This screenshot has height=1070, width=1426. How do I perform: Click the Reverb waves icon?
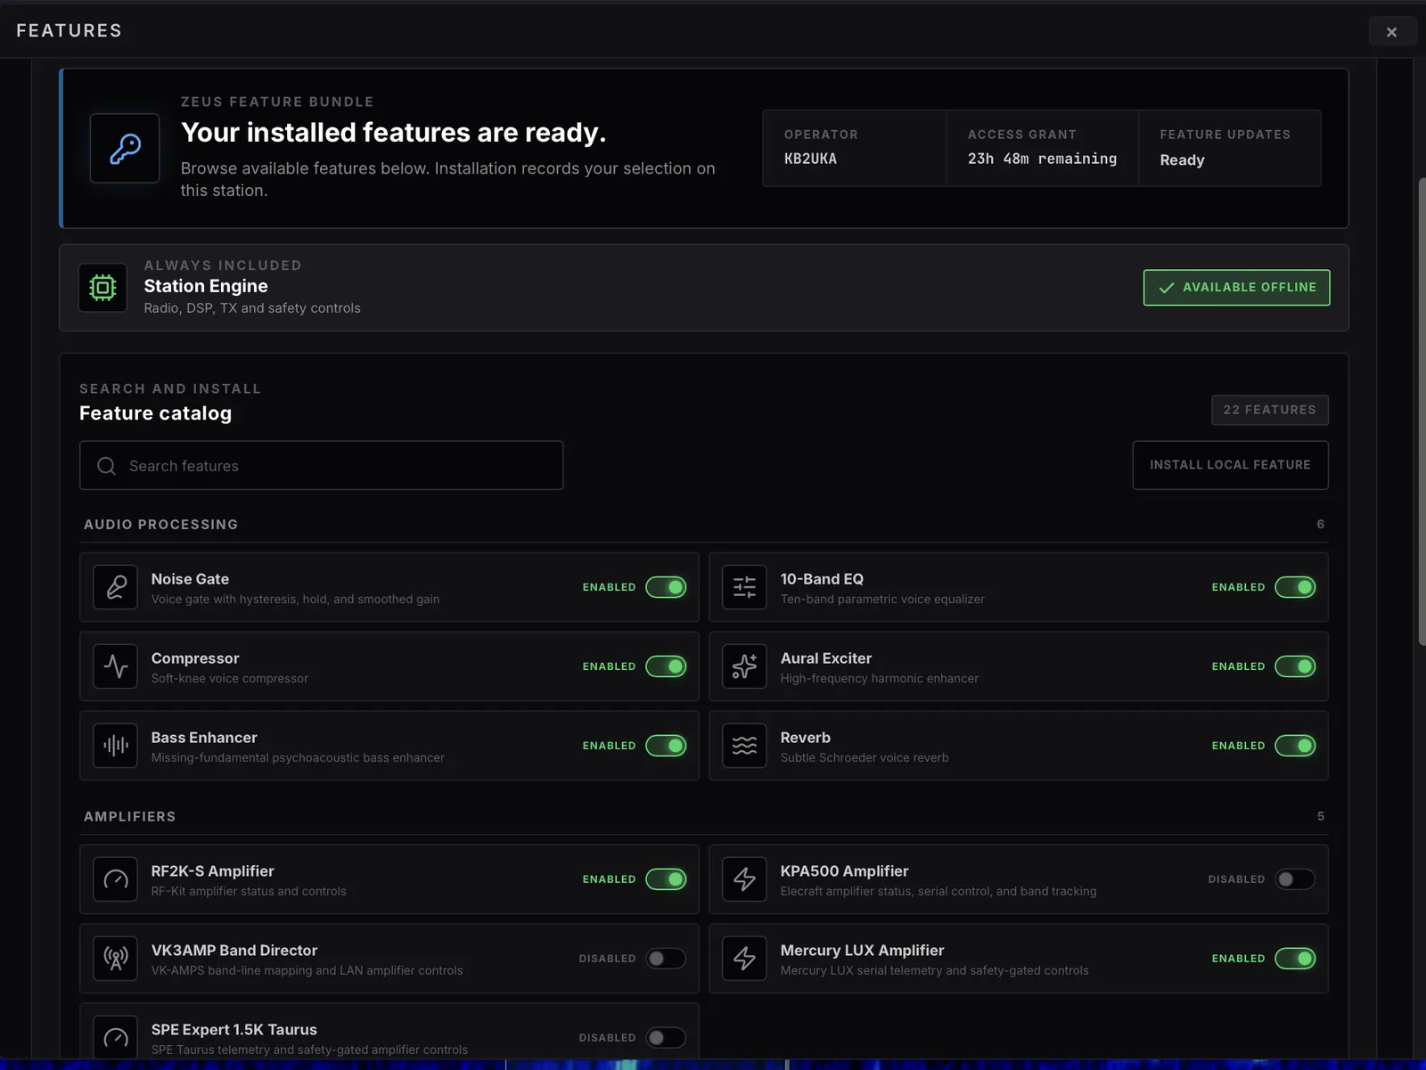click(x=744, y=746)
